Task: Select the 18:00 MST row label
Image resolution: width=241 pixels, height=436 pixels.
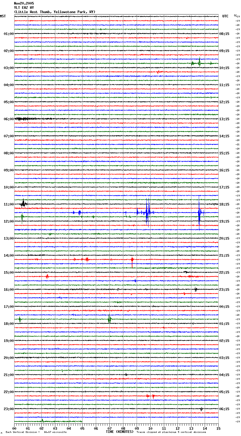Action: (9, 324)
